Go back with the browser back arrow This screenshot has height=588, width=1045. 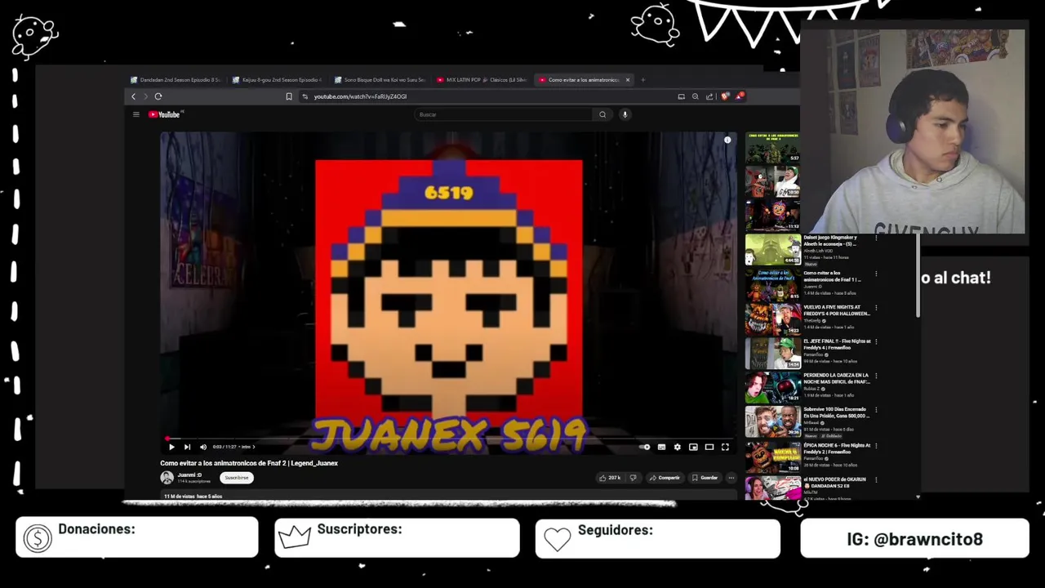pos(134,96)
